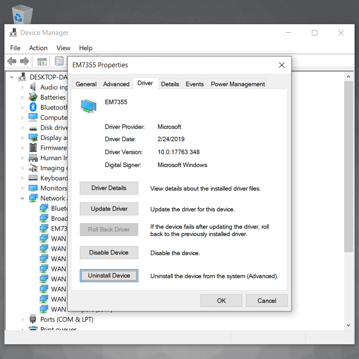This screenshot has height=359, width=359.
Task: Switch to the Events tab
Action: pos(195,84)
